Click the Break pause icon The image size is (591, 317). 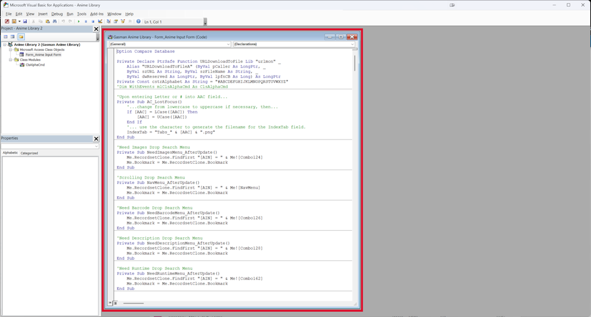point(86,21)
